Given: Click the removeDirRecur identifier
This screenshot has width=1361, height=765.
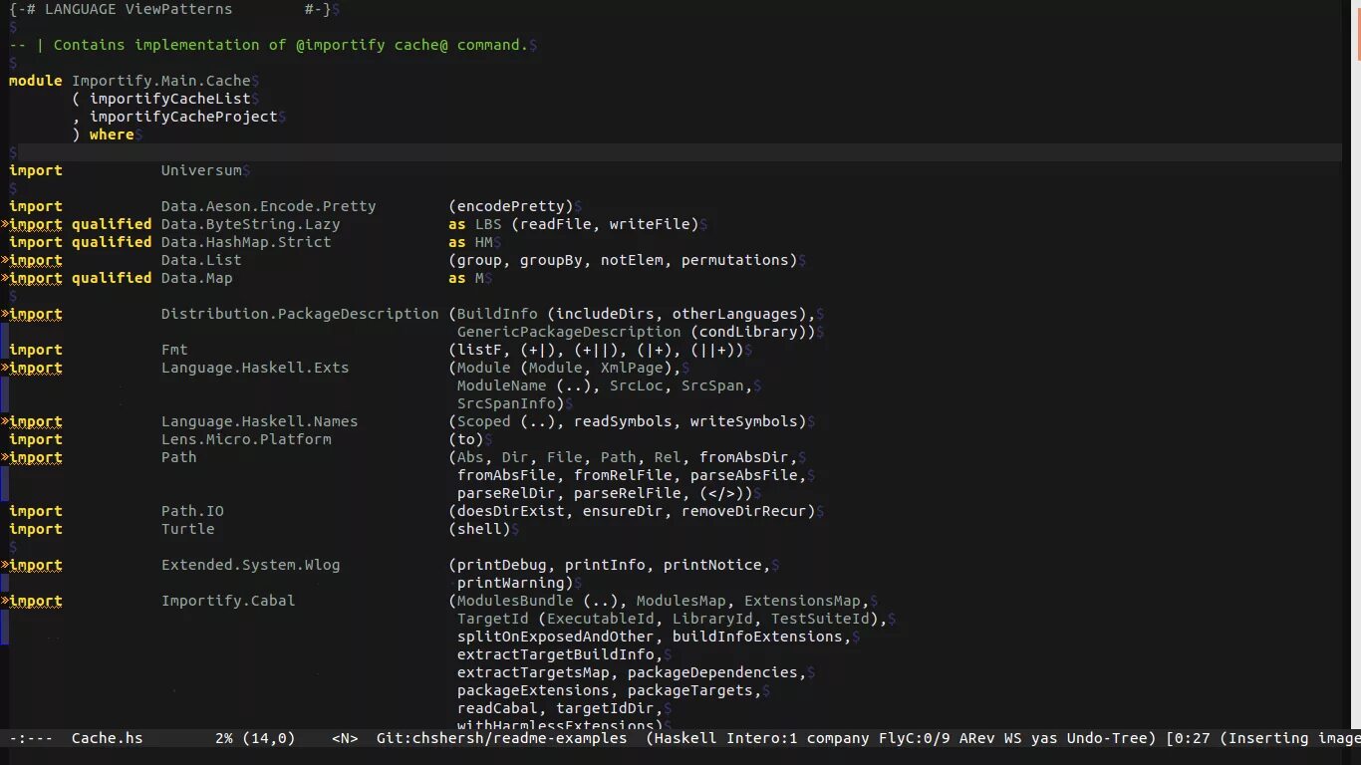Looking at the screenshot, I should [x=743, y=511].
